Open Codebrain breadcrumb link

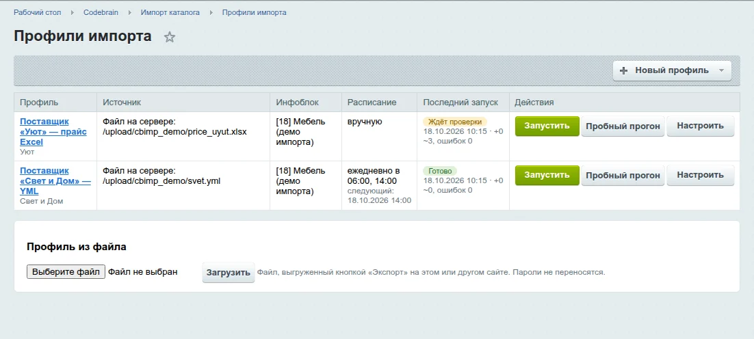[101, 12]
